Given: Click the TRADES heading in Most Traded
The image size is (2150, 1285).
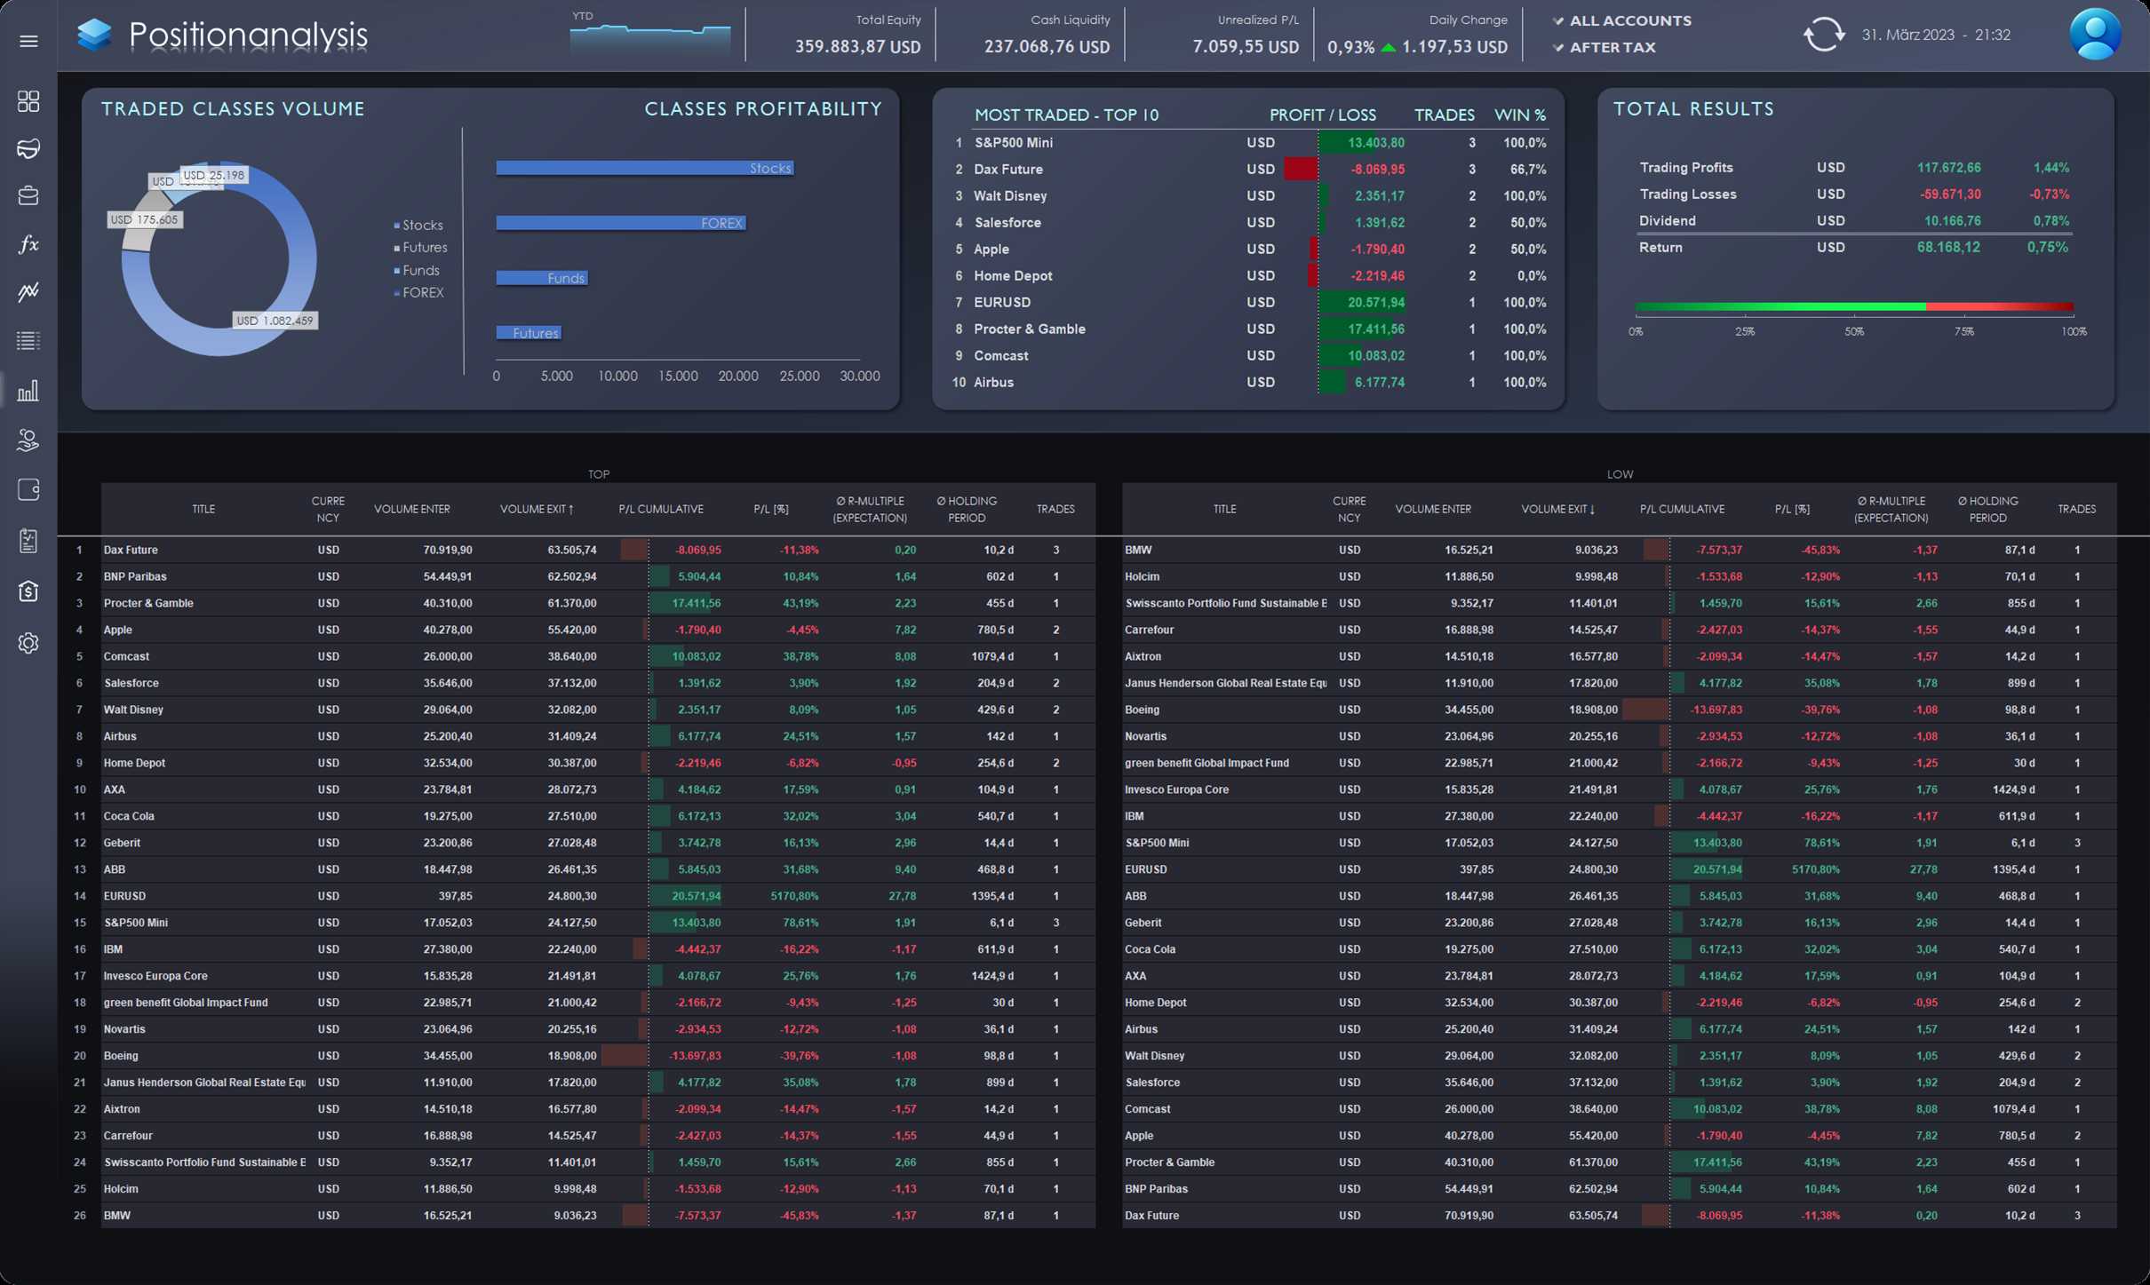Looking at the screenshot, I should pyautogui.click(x=1445, y=115).
